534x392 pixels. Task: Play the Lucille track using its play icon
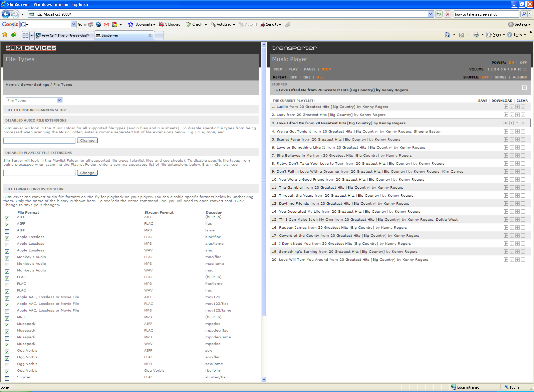click(x=506, y=107)
